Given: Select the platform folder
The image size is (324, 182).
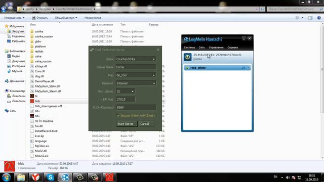Looking at the screenshot, I should (x=40, y=47).
